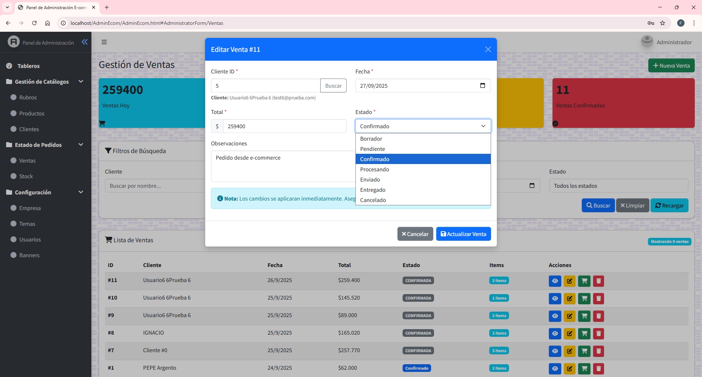The height and width of the screenshot is (377, 702).
Task: Choose Cancelado in the Estado options
Action: coord(373,200)
